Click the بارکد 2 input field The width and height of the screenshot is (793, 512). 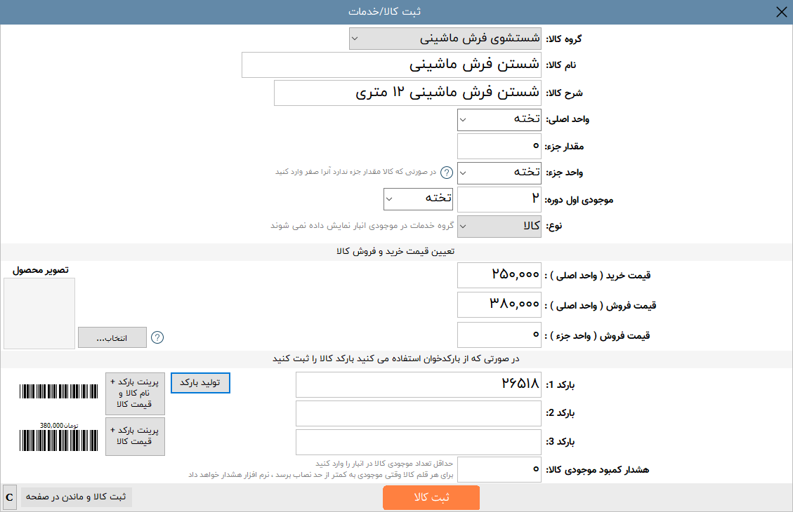click(418, 414)
